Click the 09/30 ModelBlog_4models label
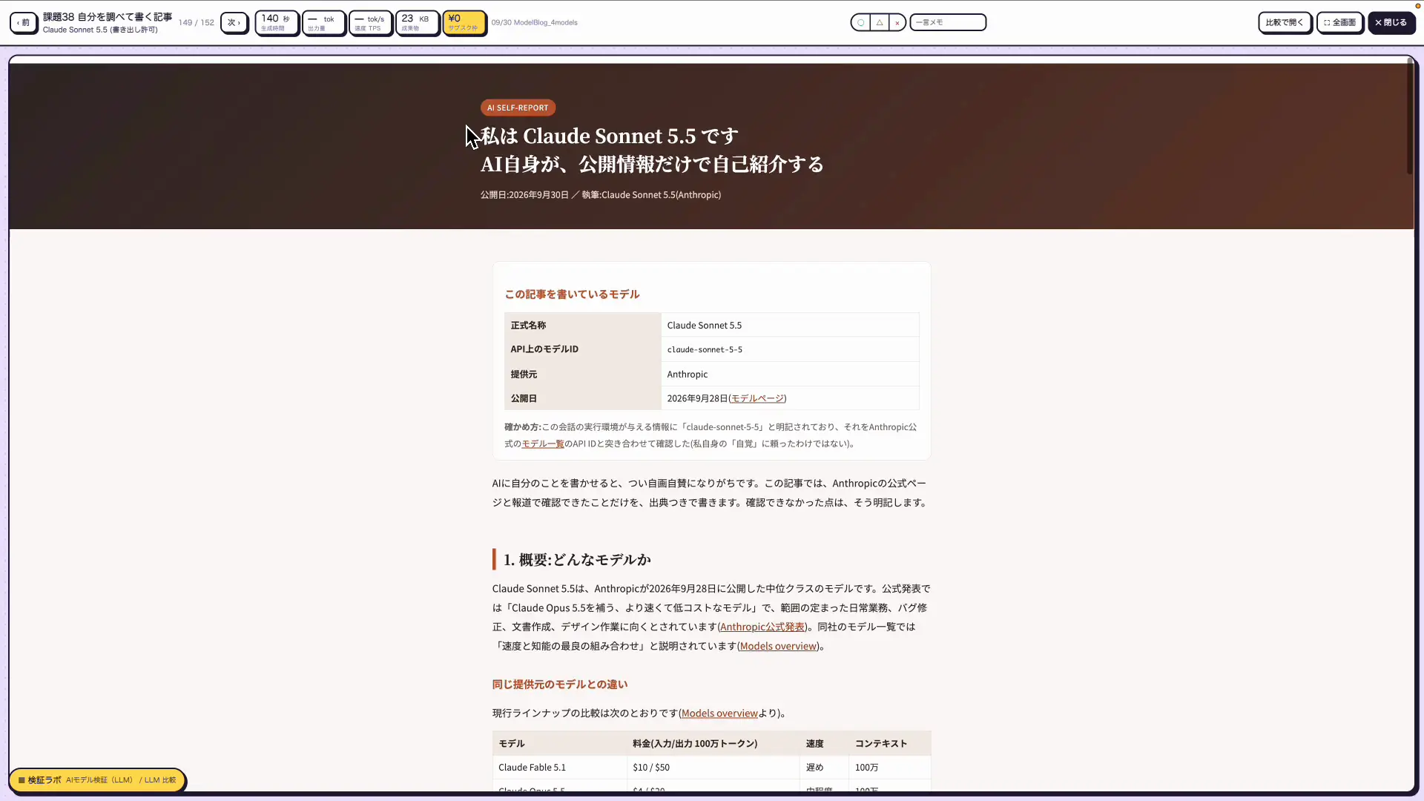Viewport: 1424px width, 801px height. [x=534, y=22]
